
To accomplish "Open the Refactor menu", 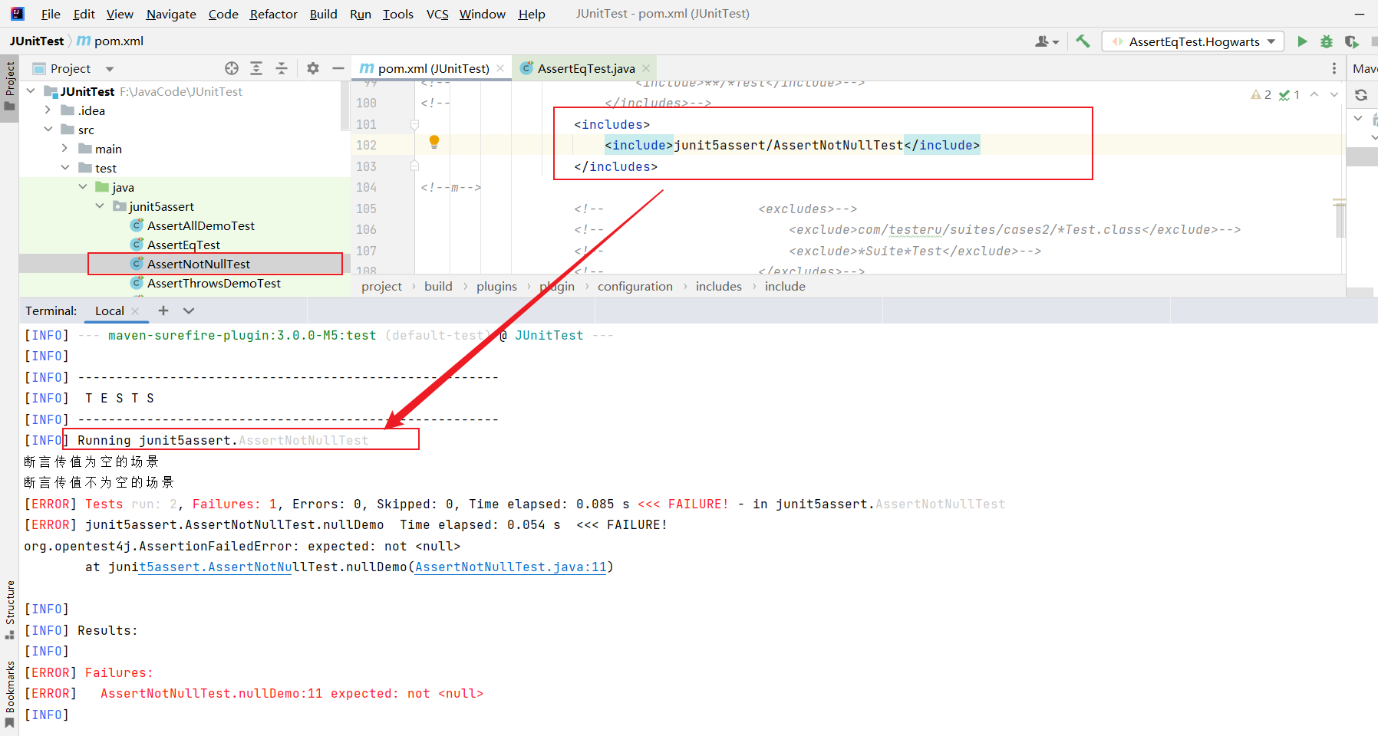I will coord(273,14).
